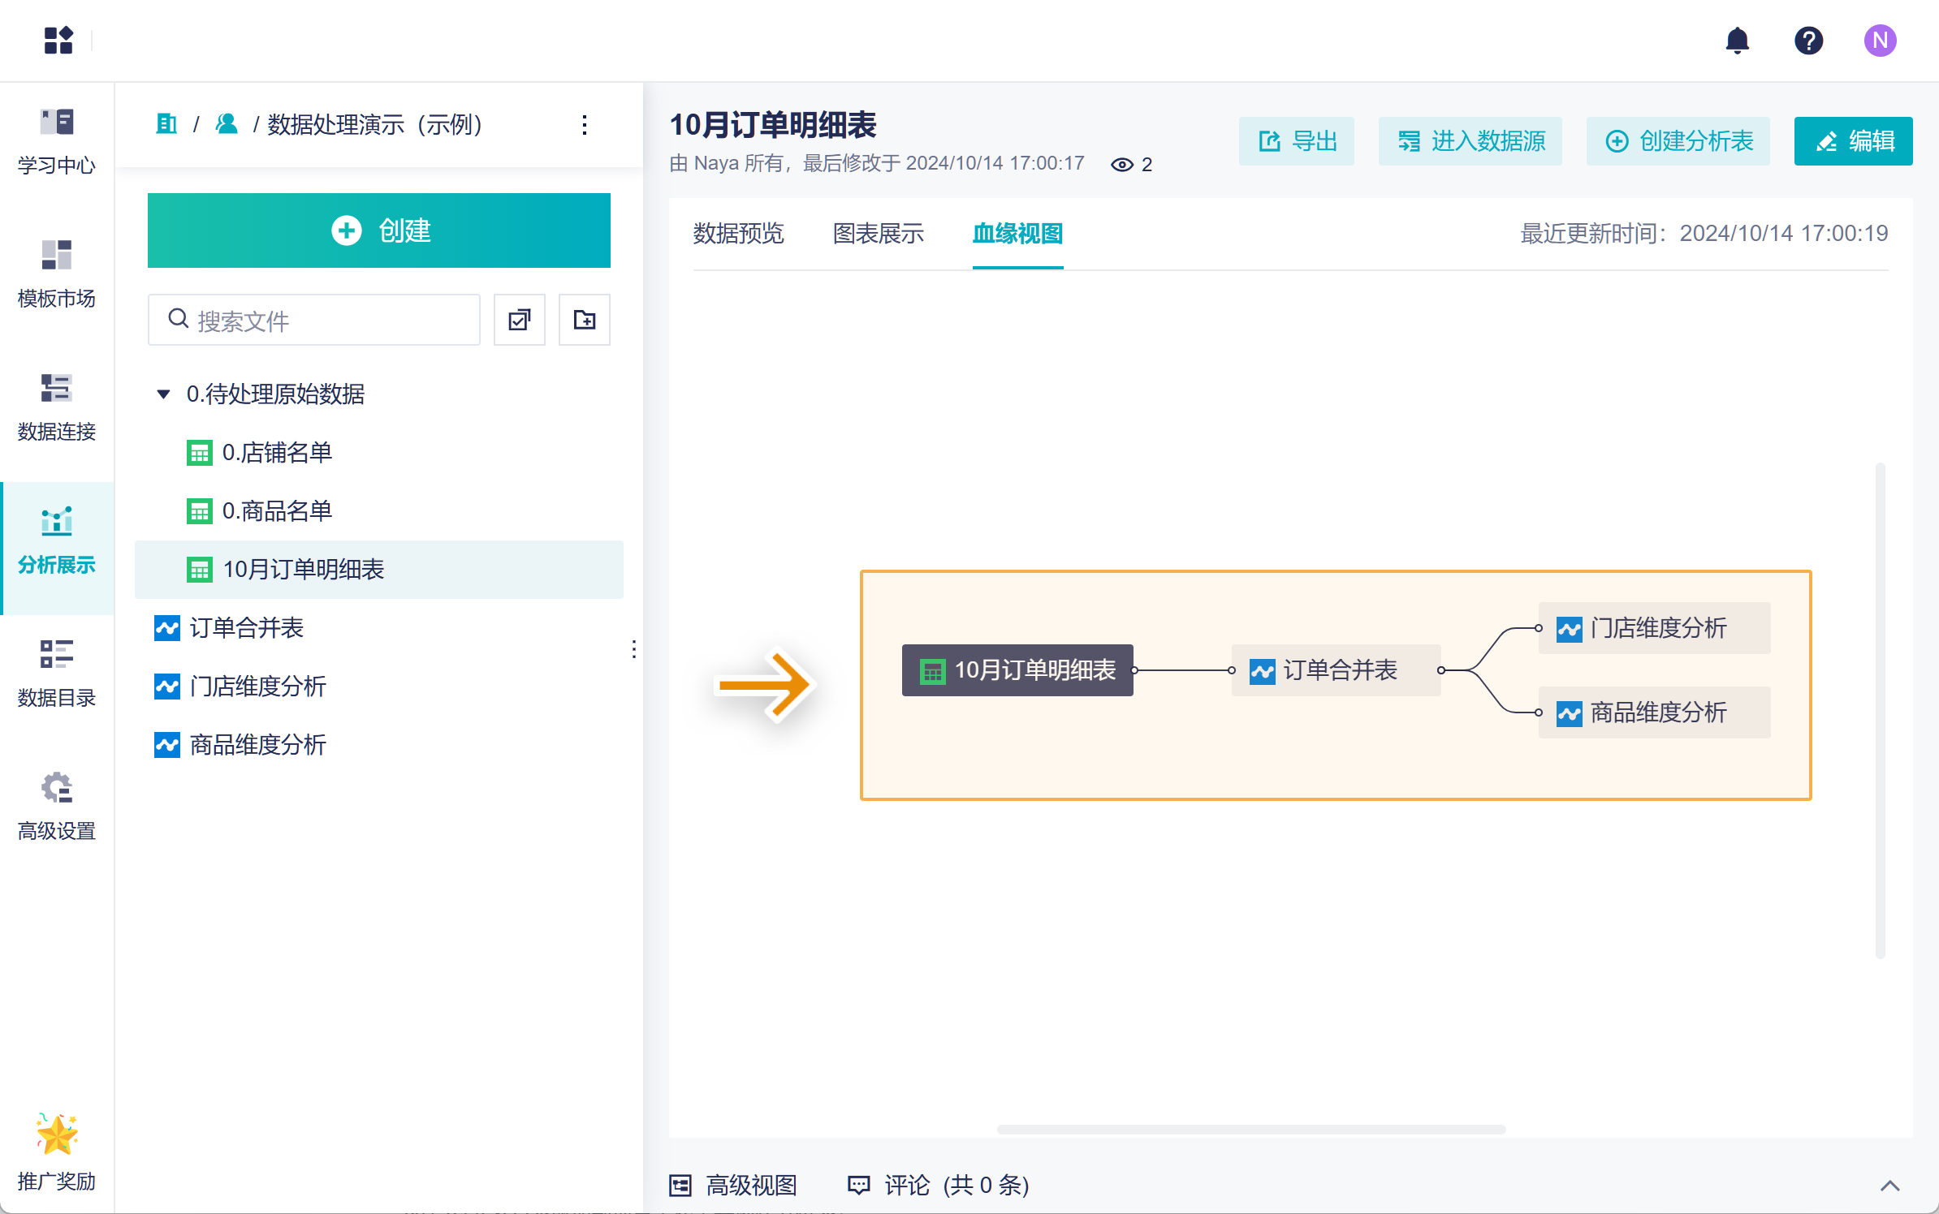Toggle the multi-select checkbox icon
1939x1214 pixels.
pos(520,320)
